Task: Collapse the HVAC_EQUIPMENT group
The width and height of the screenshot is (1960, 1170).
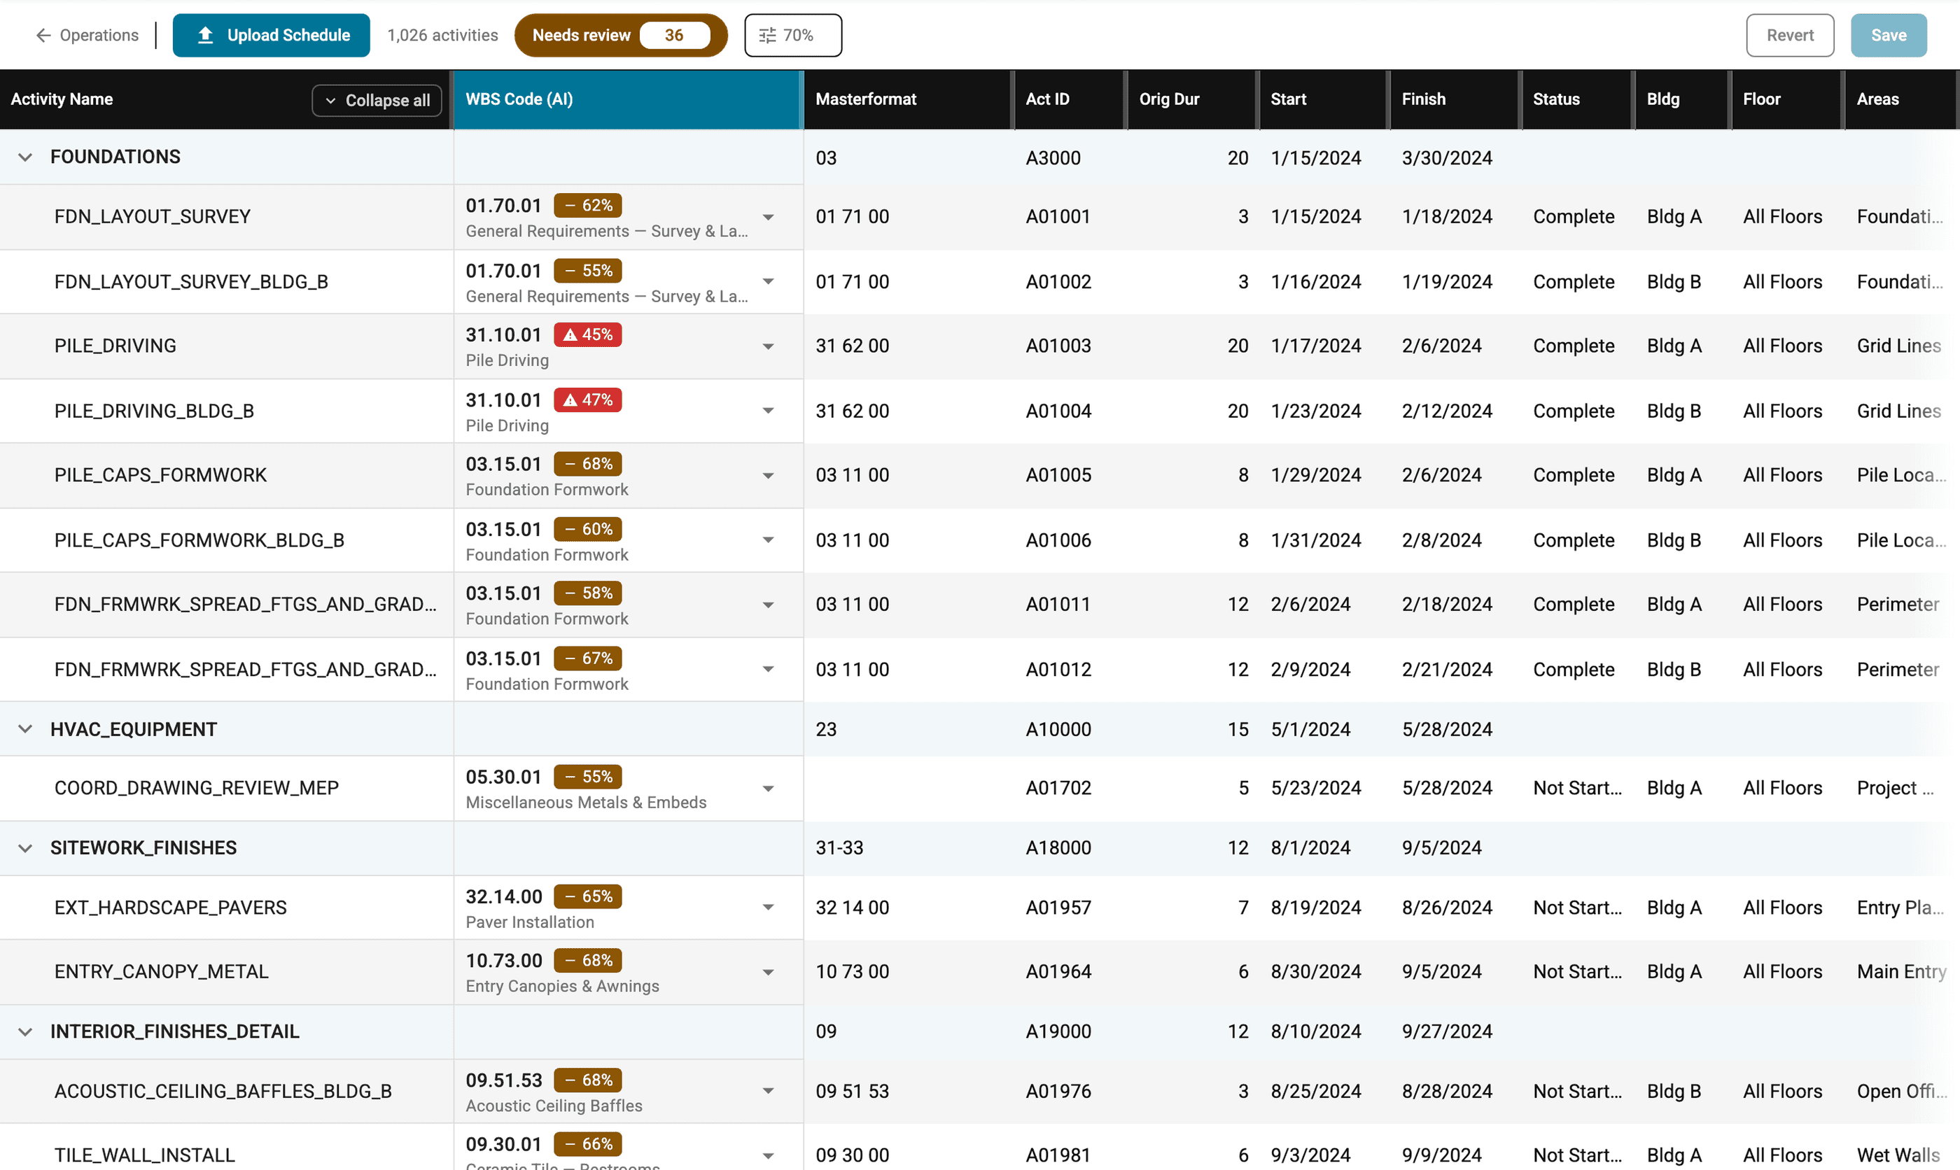Action: (25, 729)
